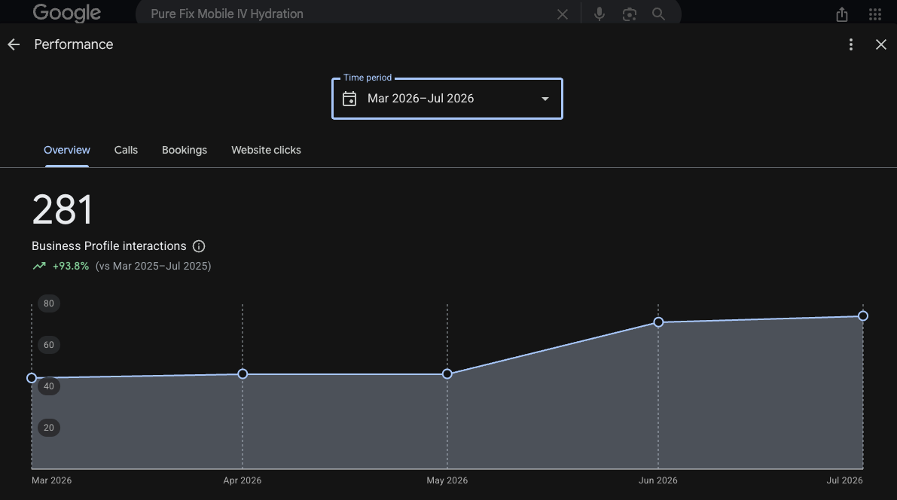Click the Jul 2026 axis label
Image resolution: width=897 pixels, height=500 pixels.
click(844, 480)
